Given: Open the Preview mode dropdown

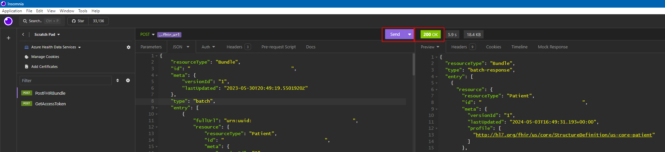Looking at the screenshot, I should (x=430, y=47).
